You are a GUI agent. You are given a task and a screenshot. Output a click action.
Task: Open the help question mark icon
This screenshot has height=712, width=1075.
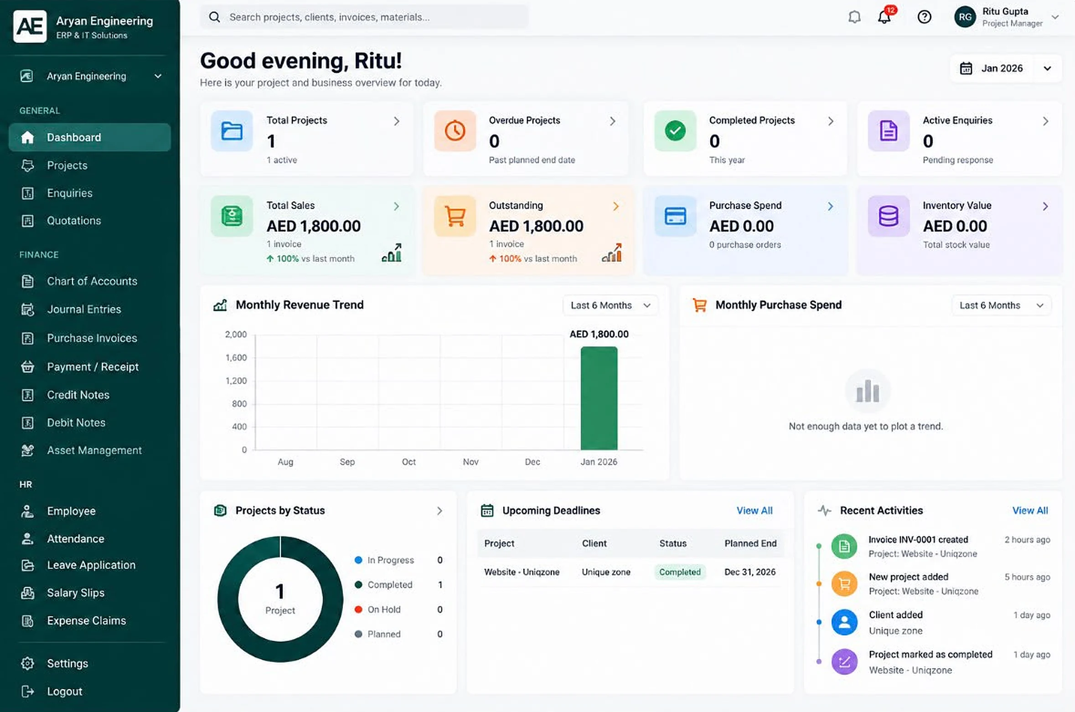[924, 17]
